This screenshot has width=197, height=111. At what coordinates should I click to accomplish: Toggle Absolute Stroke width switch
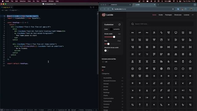pos(106,51)
